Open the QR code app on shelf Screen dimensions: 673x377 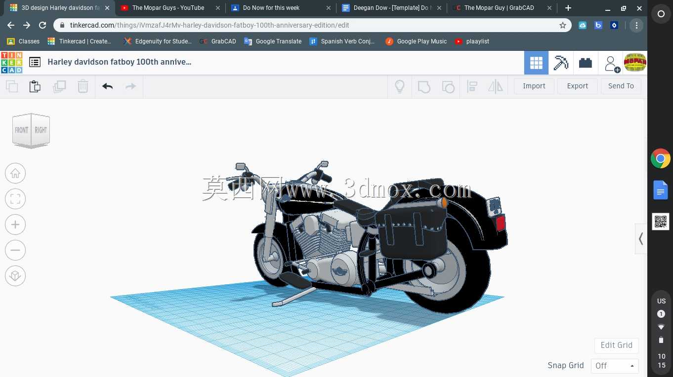pyautogui.click(x=661, y=222)
